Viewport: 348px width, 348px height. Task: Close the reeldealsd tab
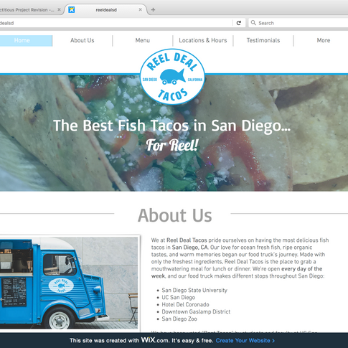click(140, 10)
